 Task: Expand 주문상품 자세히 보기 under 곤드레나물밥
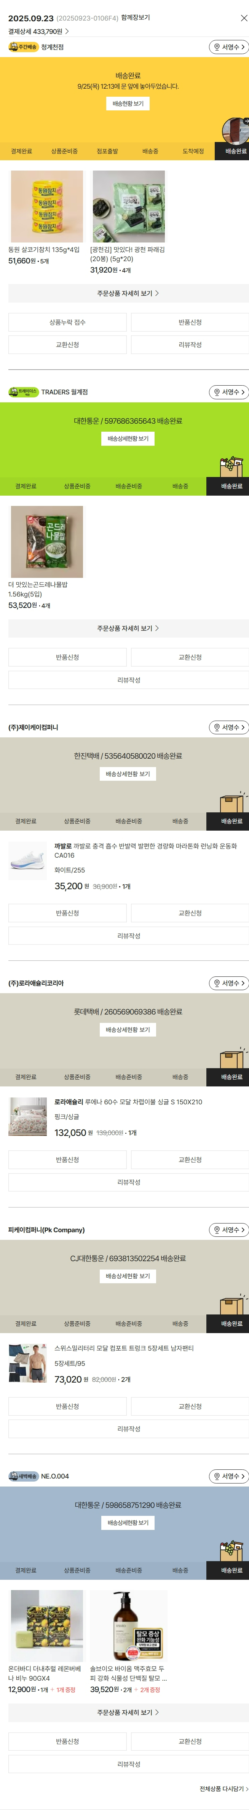128,628
